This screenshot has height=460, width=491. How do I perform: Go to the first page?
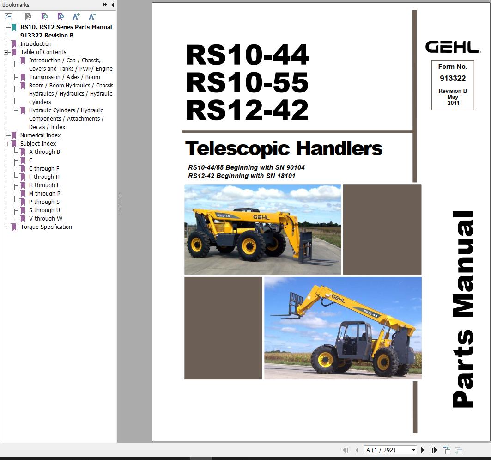[346, 450]
